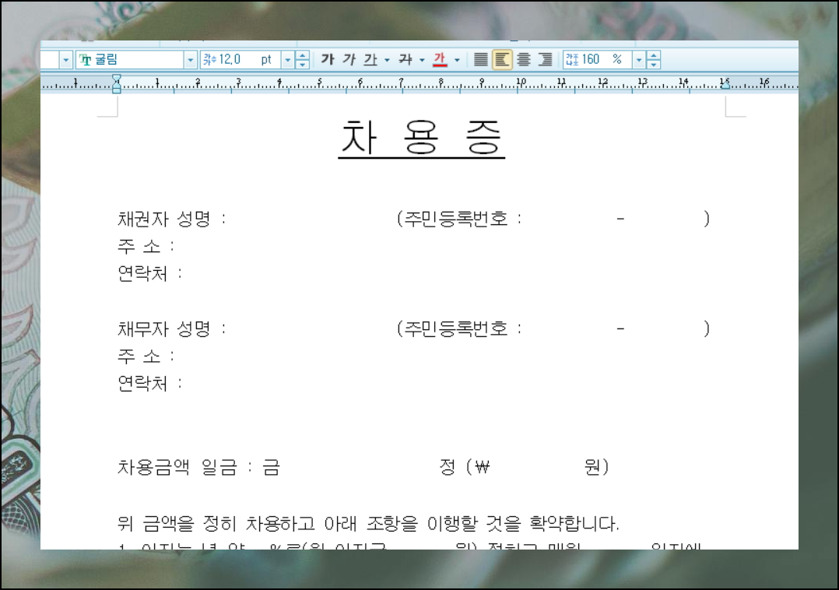The height and width of the screenshot is (590, 839).
Task: Open the 굴림 font name dropdown arrow
Action: pos(191,60)
